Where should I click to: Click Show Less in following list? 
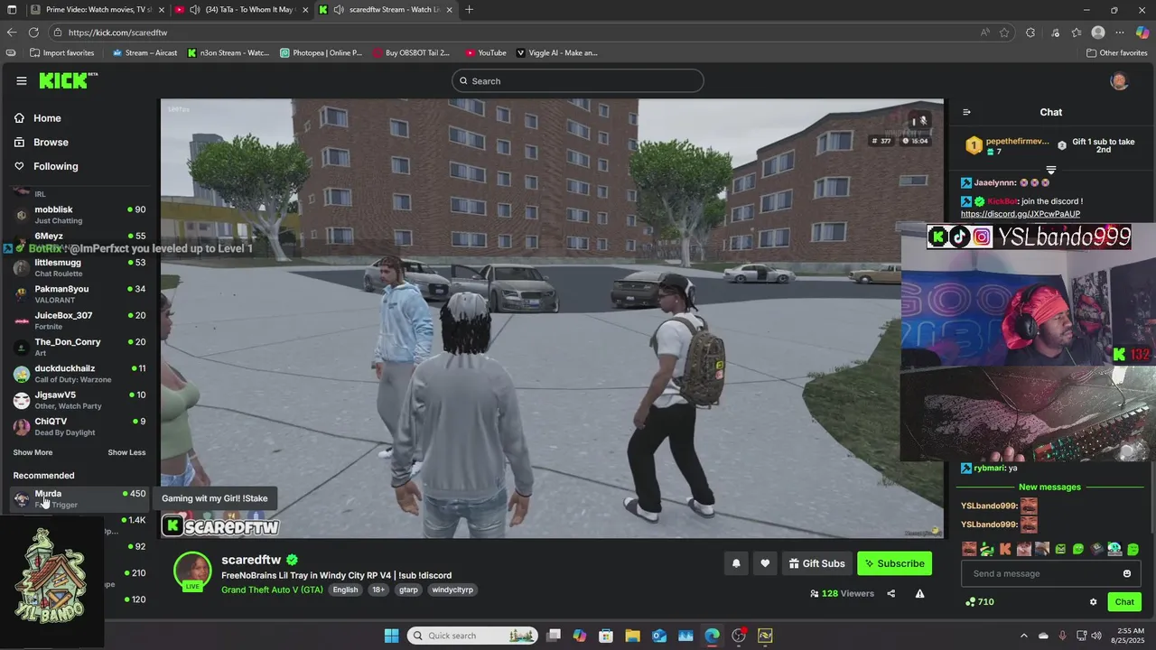pyautogui.click(x=126, y=452)
